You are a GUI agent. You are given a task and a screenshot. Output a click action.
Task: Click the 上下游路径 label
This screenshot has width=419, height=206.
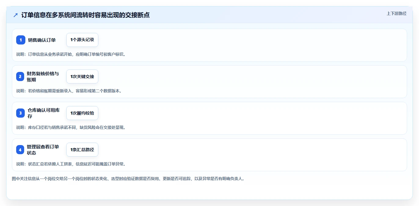[x=396, y=13]
